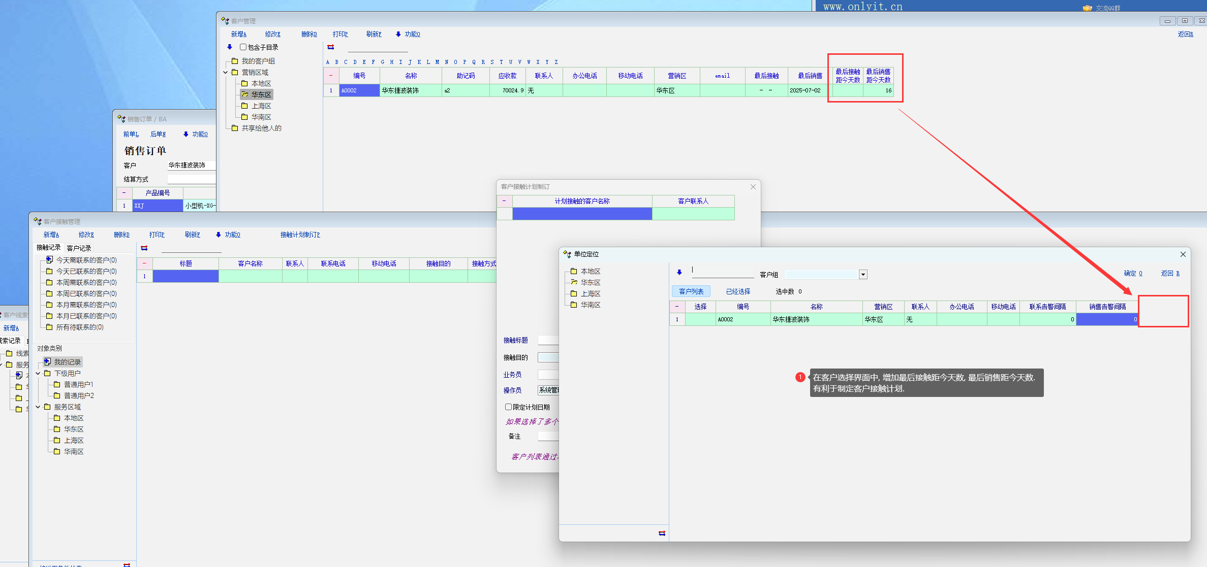Open the 华东区 folder in 客户管理 tree

point(257,94)
